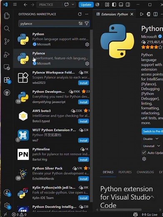Viewport: 163px width, 217px height.
Task: Go back with the left arrow
Action: (25, 5)
